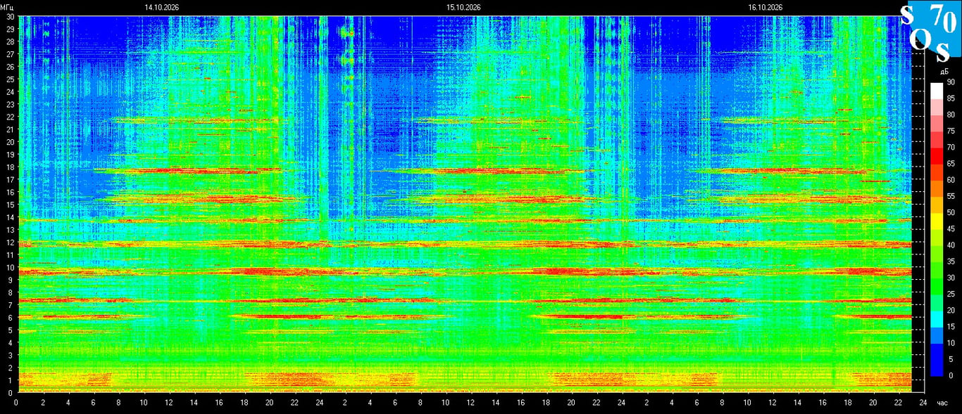Select the 23 MHz frequency axis label
This screenshot has height=414, width=962.
[x=9, y=104]
